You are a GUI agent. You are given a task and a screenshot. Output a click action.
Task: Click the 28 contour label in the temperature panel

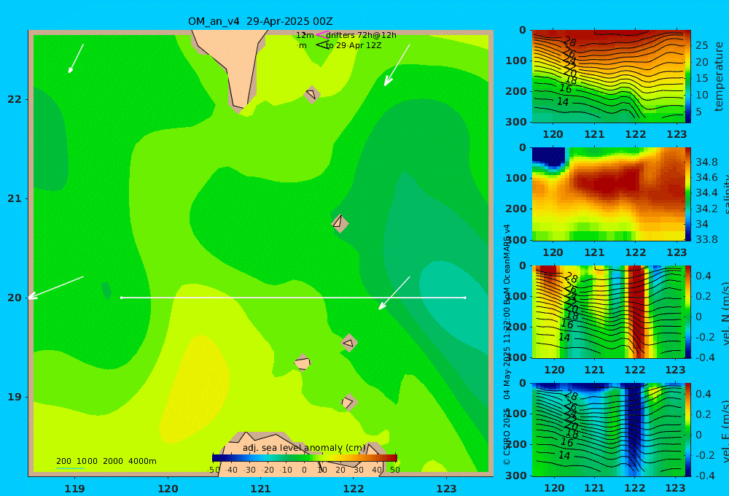coord(569,42)
